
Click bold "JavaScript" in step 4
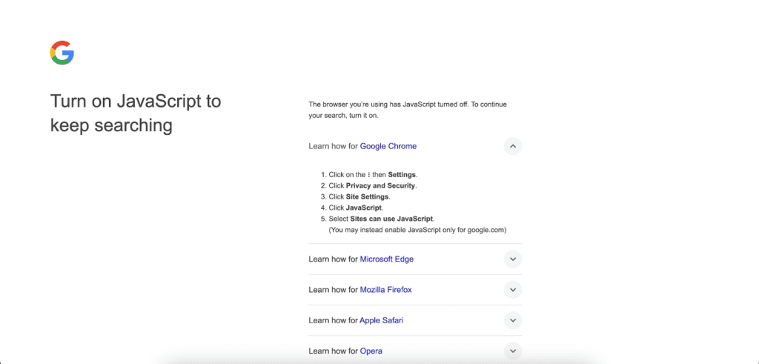[364, 208]
